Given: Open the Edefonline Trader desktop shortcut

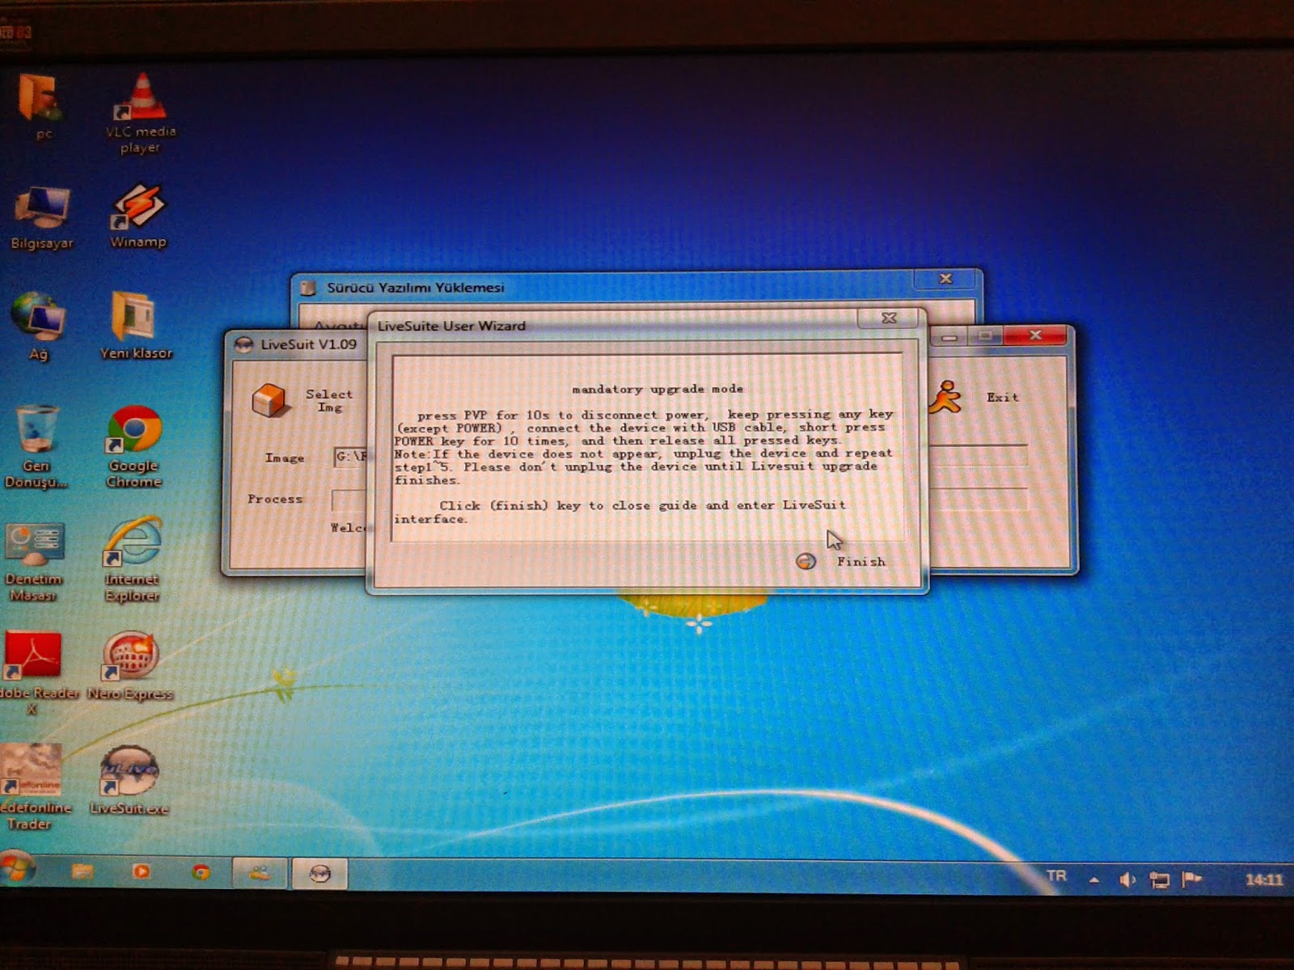Looking at the screenshot, I should (x=32, y=787).
